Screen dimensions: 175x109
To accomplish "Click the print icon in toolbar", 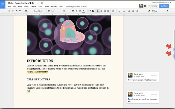I will coord(9,11).
